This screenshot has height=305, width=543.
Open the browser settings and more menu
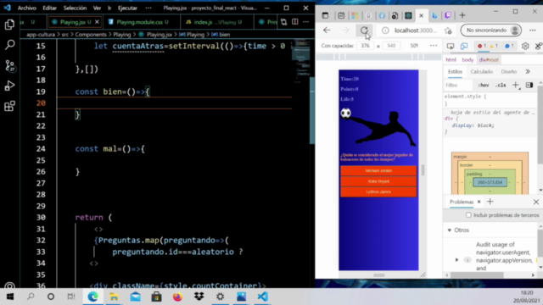533,30
